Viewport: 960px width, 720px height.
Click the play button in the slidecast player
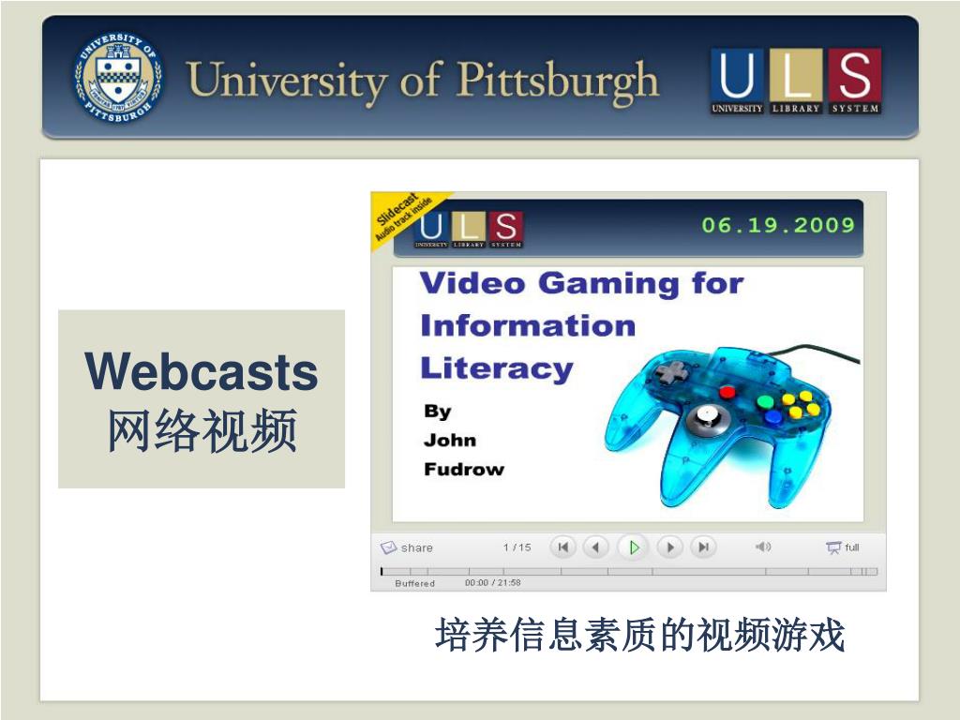pyautogui.click(x=634, y=547)
